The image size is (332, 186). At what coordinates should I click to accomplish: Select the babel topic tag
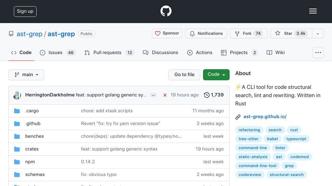click(x=272, y=139)
